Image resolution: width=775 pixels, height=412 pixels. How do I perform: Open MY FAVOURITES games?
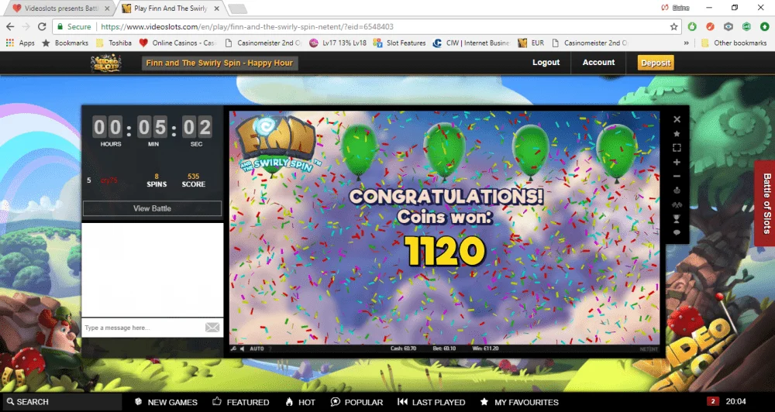pos(519,402)
